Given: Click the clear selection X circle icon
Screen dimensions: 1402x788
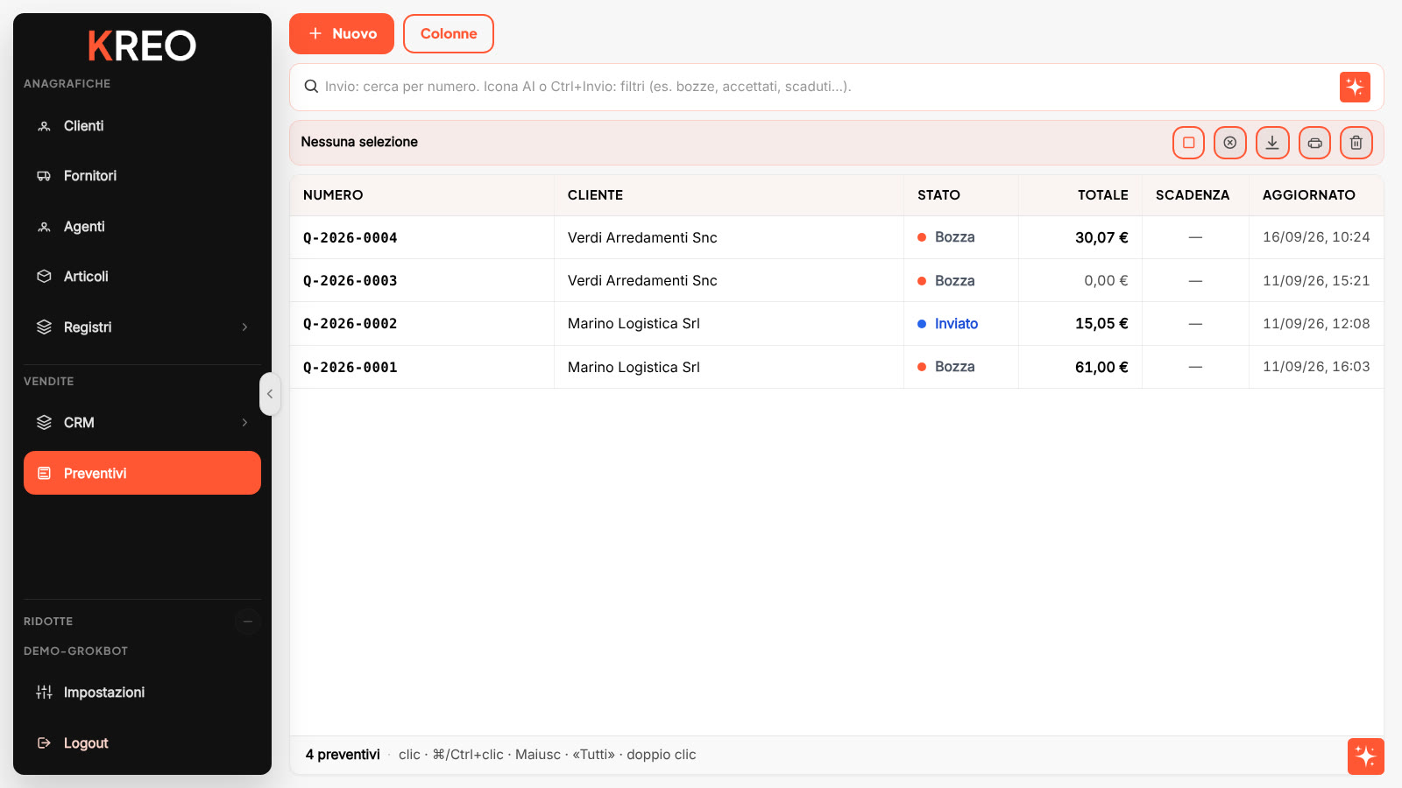Looking at the screenshot, I should tap(1230, 143).
